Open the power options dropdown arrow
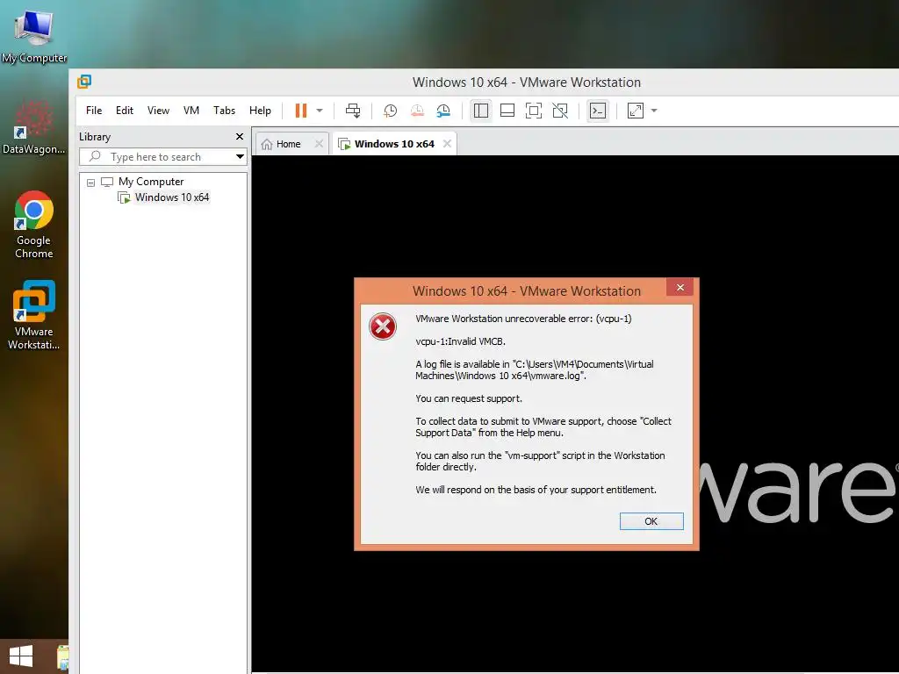 (320, 111)
